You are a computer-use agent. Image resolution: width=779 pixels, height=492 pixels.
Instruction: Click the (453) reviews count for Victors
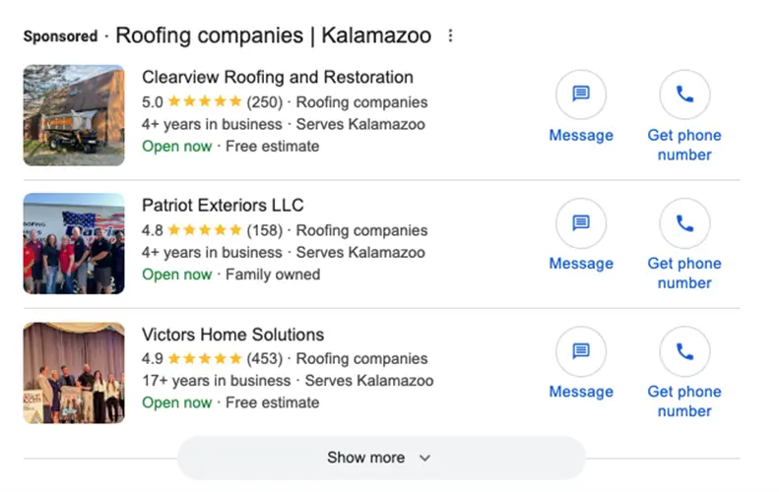coord(264,359)
